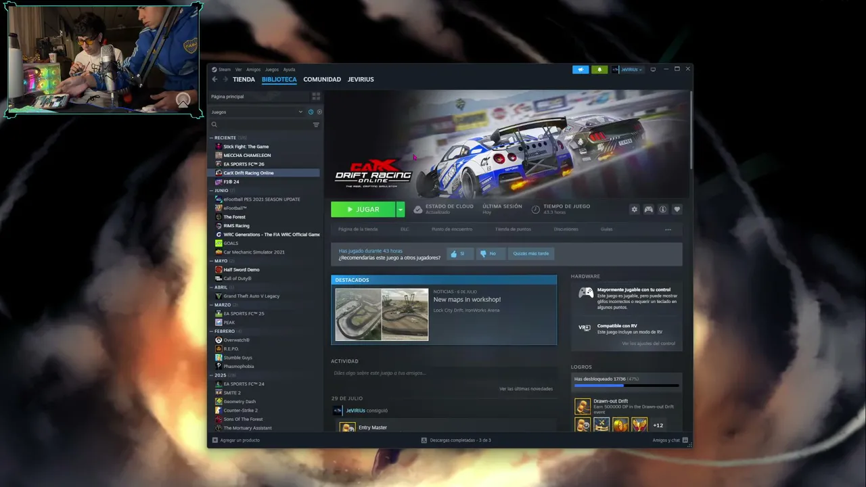Click the VR headset compatibility icon

[585, 328]
